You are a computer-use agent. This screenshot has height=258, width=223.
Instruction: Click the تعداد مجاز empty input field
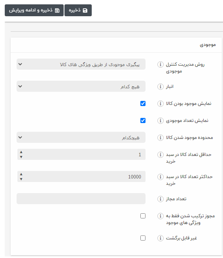81,199
